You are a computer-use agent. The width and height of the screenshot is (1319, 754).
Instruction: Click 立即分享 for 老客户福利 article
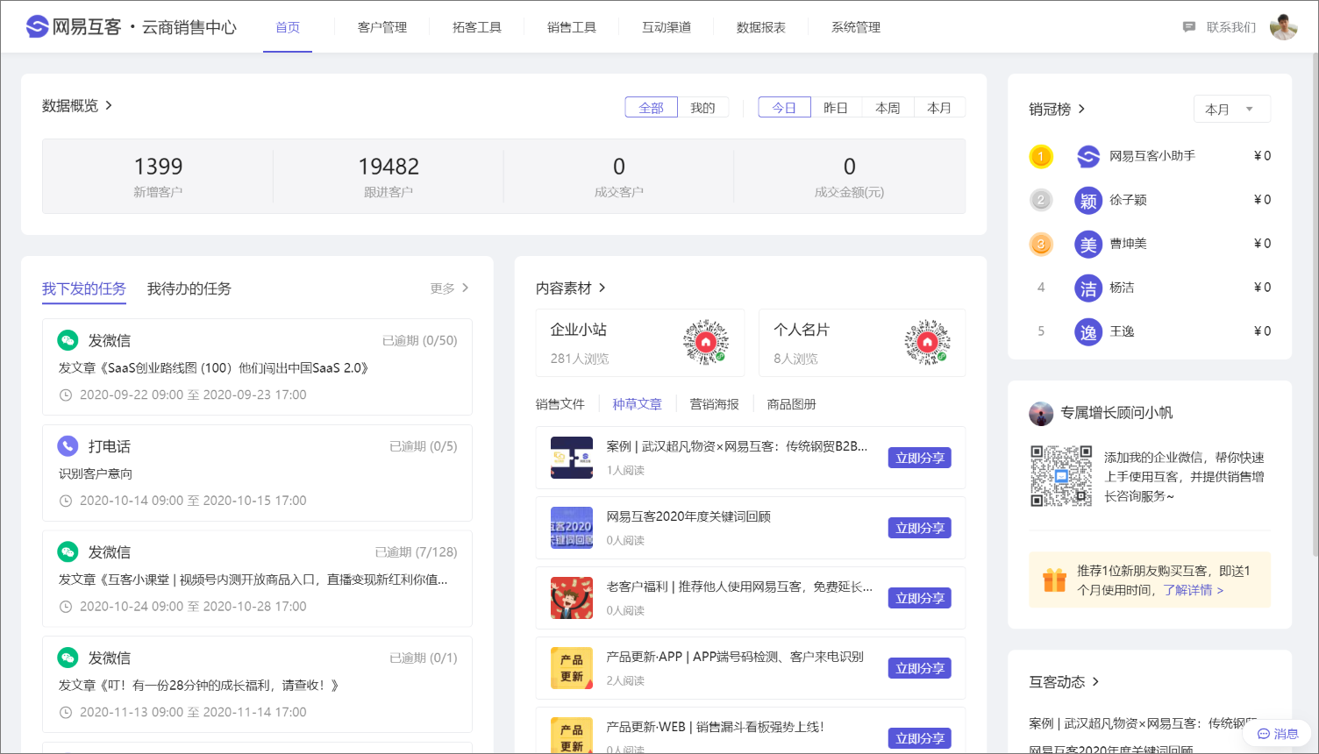pos(920,598)
